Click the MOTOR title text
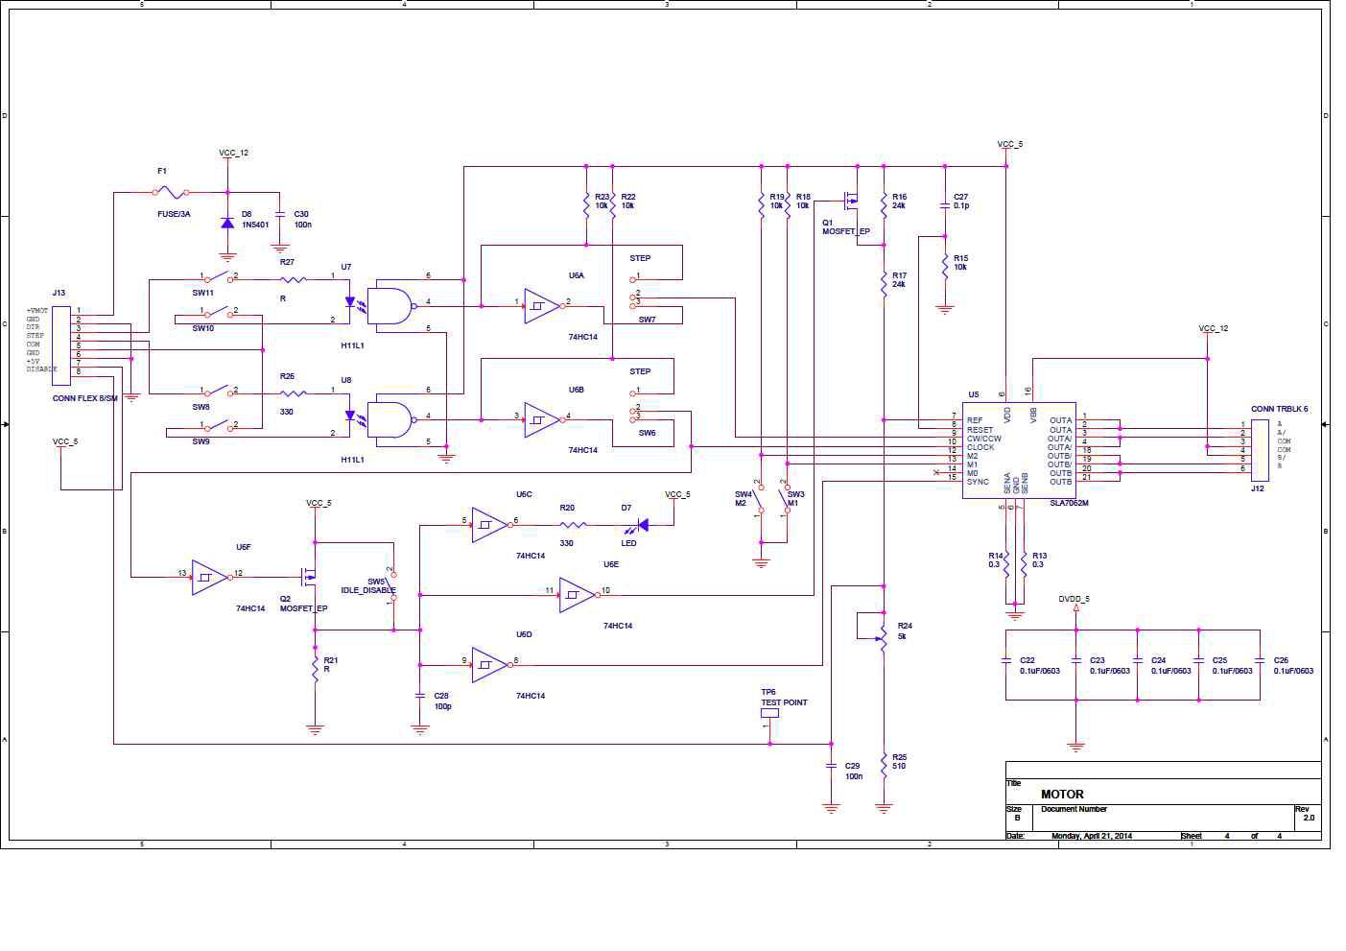The image size is (1346, 951). 1062,794
